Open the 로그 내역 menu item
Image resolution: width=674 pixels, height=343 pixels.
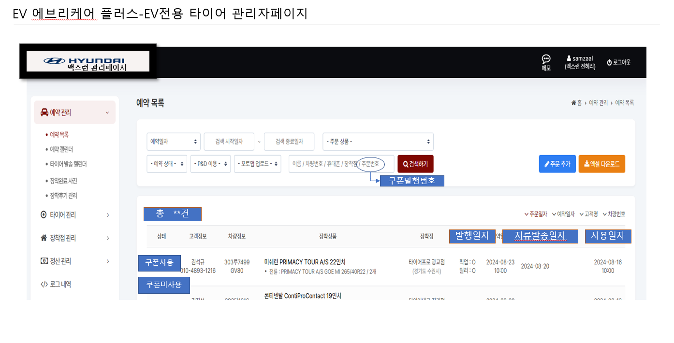tap(60, 285)
